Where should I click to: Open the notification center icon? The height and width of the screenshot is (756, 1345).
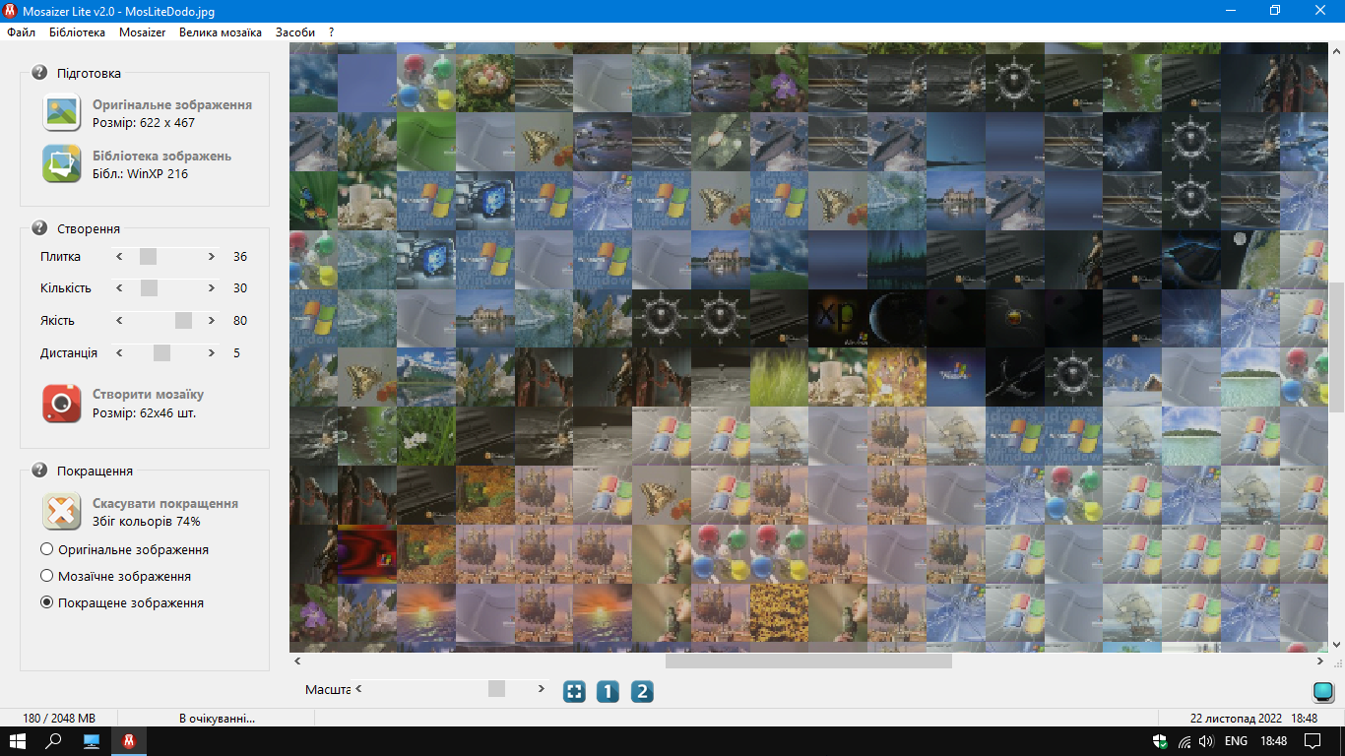coord(1312,741)
